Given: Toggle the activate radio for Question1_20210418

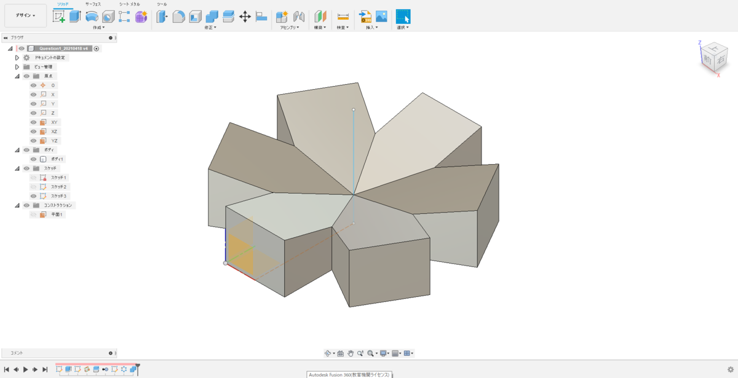Looking at the screenshot, I should pyautogui.click(x=97, y=49).
